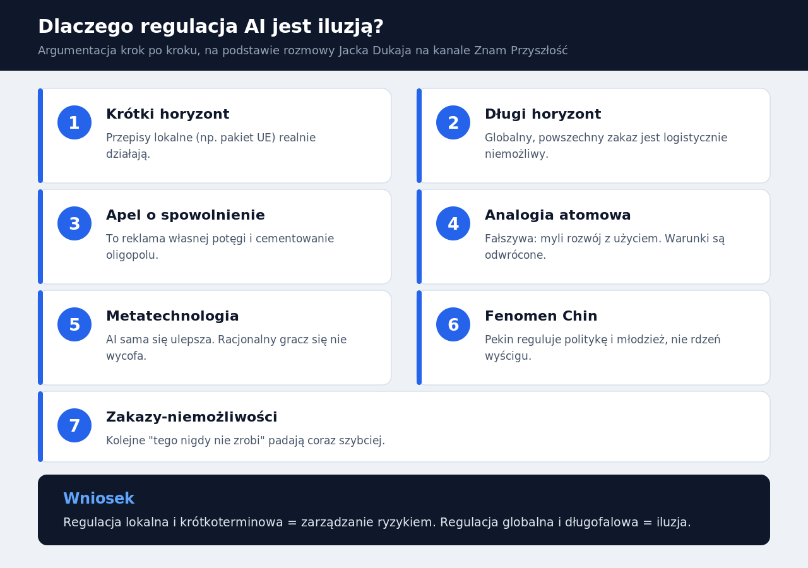
Task: Click the number 5 circle badge
Action: coord(74,324)
